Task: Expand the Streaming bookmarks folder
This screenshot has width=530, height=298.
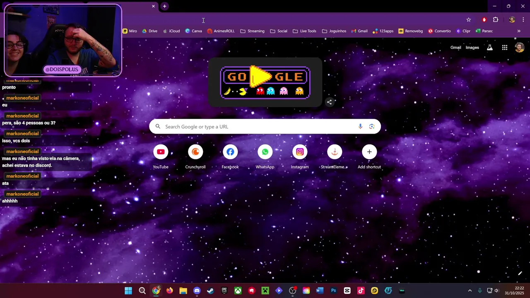Action: pos(252,31)
